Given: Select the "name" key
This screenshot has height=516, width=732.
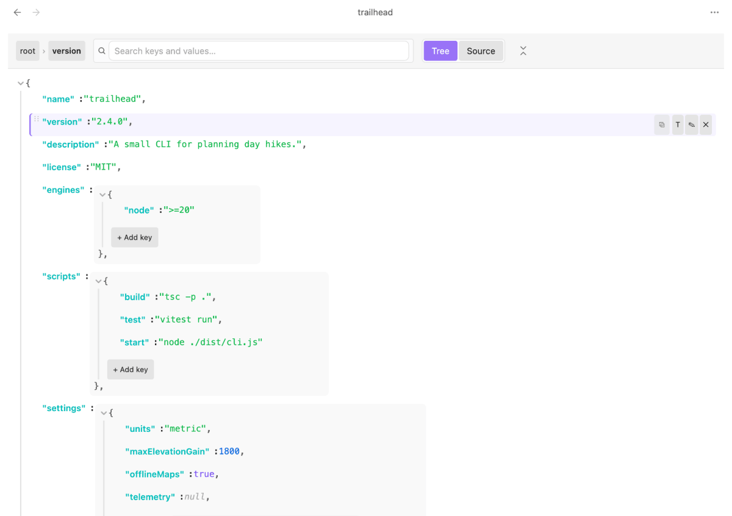Looking at the screenshot, I should (58, 99).
